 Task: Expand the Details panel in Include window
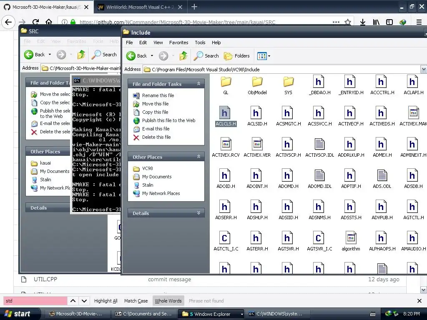pyautogui.click(x=199, y=213)
